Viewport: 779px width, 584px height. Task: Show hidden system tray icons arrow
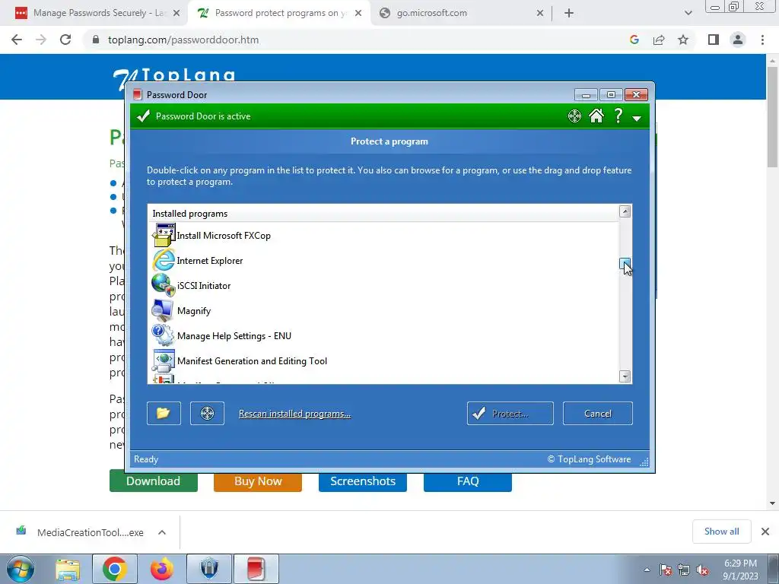click(647, 570)
